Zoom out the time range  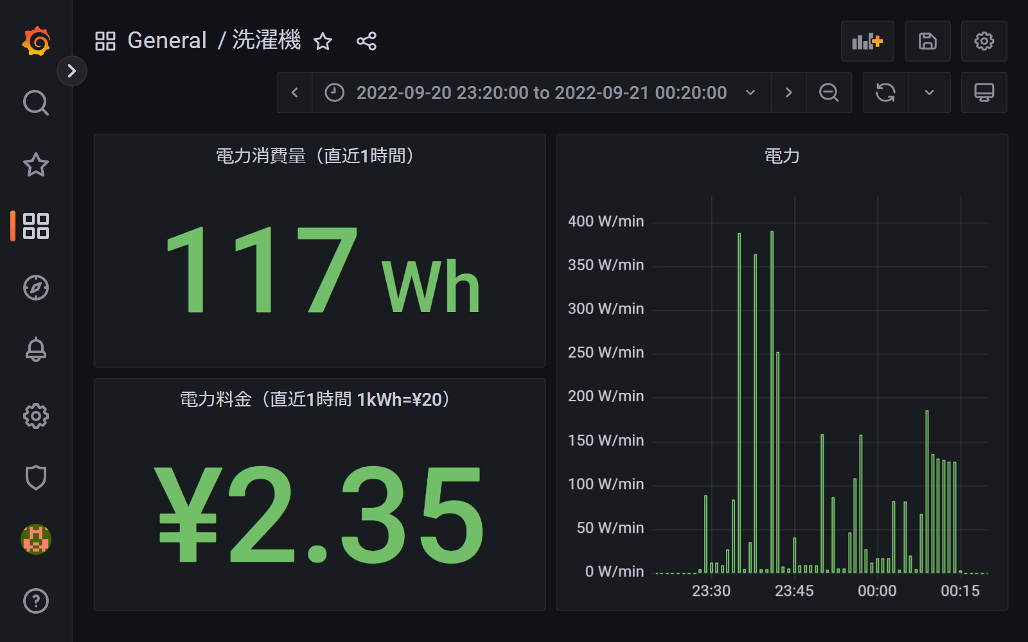(x=829, y=92)
